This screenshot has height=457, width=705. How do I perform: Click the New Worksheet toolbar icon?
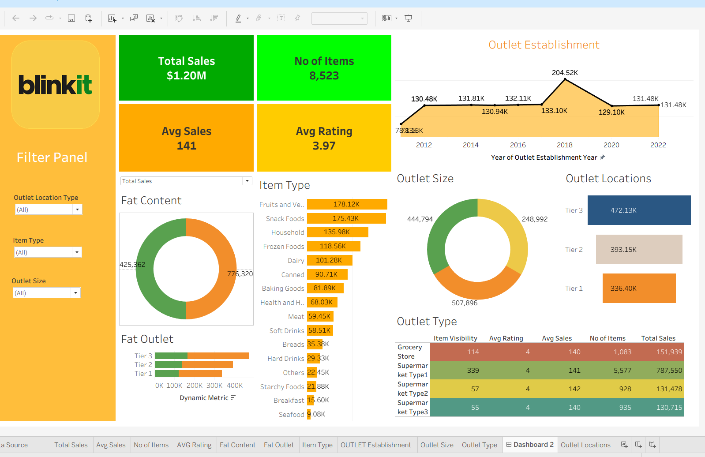tap(112, 18)
